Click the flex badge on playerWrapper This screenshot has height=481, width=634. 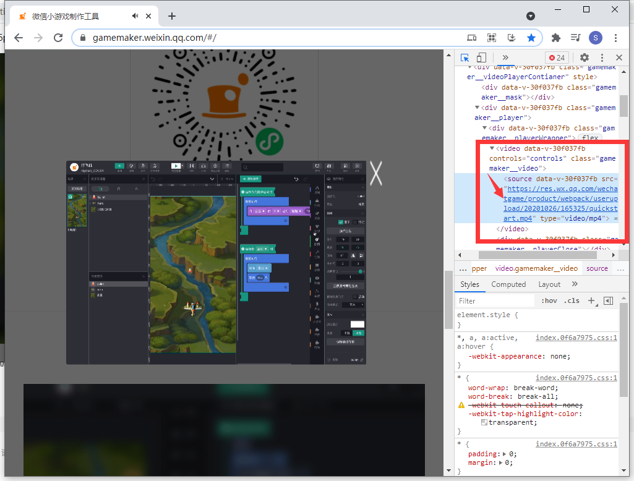590,138
